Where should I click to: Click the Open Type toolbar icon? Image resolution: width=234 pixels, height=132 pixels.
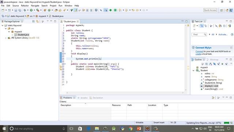56,10
